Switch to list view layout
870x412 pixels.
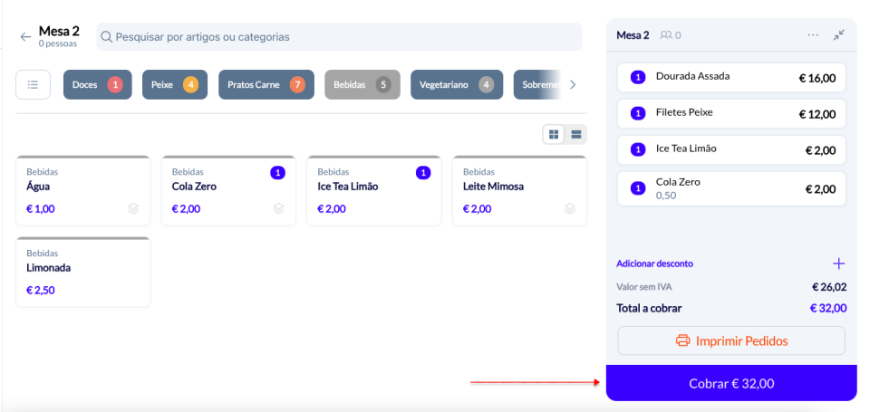[575, 134]
